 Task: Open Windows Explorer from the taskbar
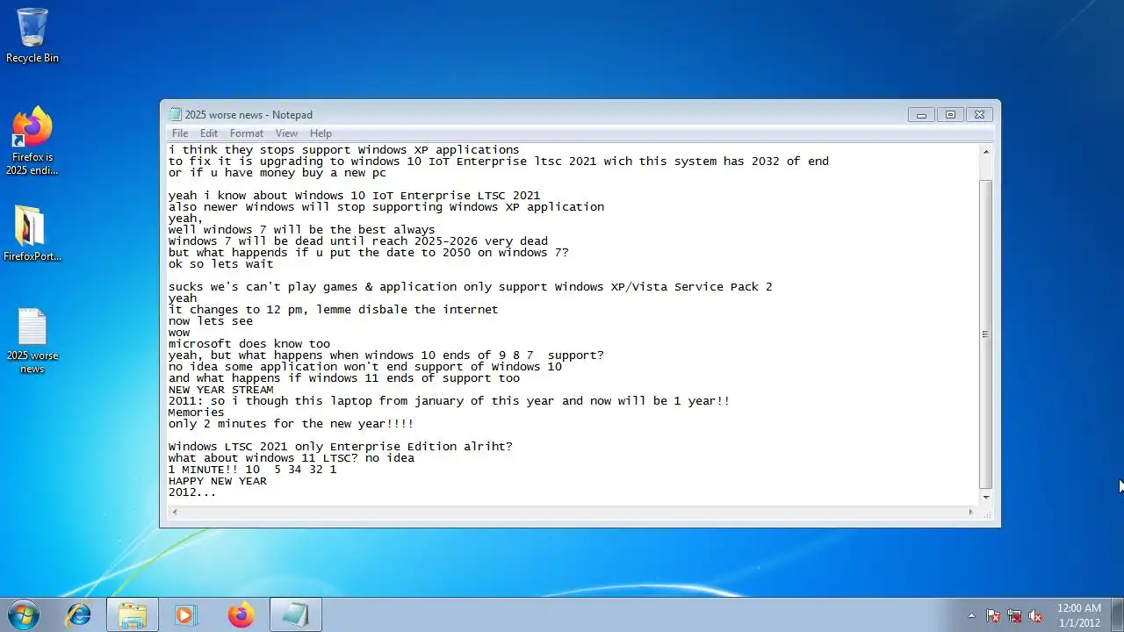tap(133, 615)
